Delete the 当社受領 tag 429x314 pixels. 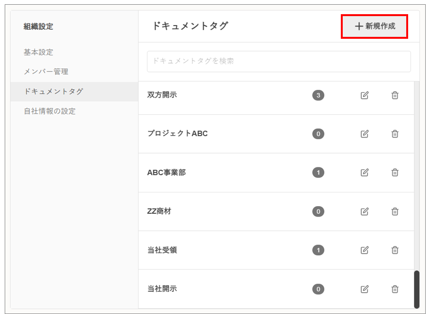point(395,250)
